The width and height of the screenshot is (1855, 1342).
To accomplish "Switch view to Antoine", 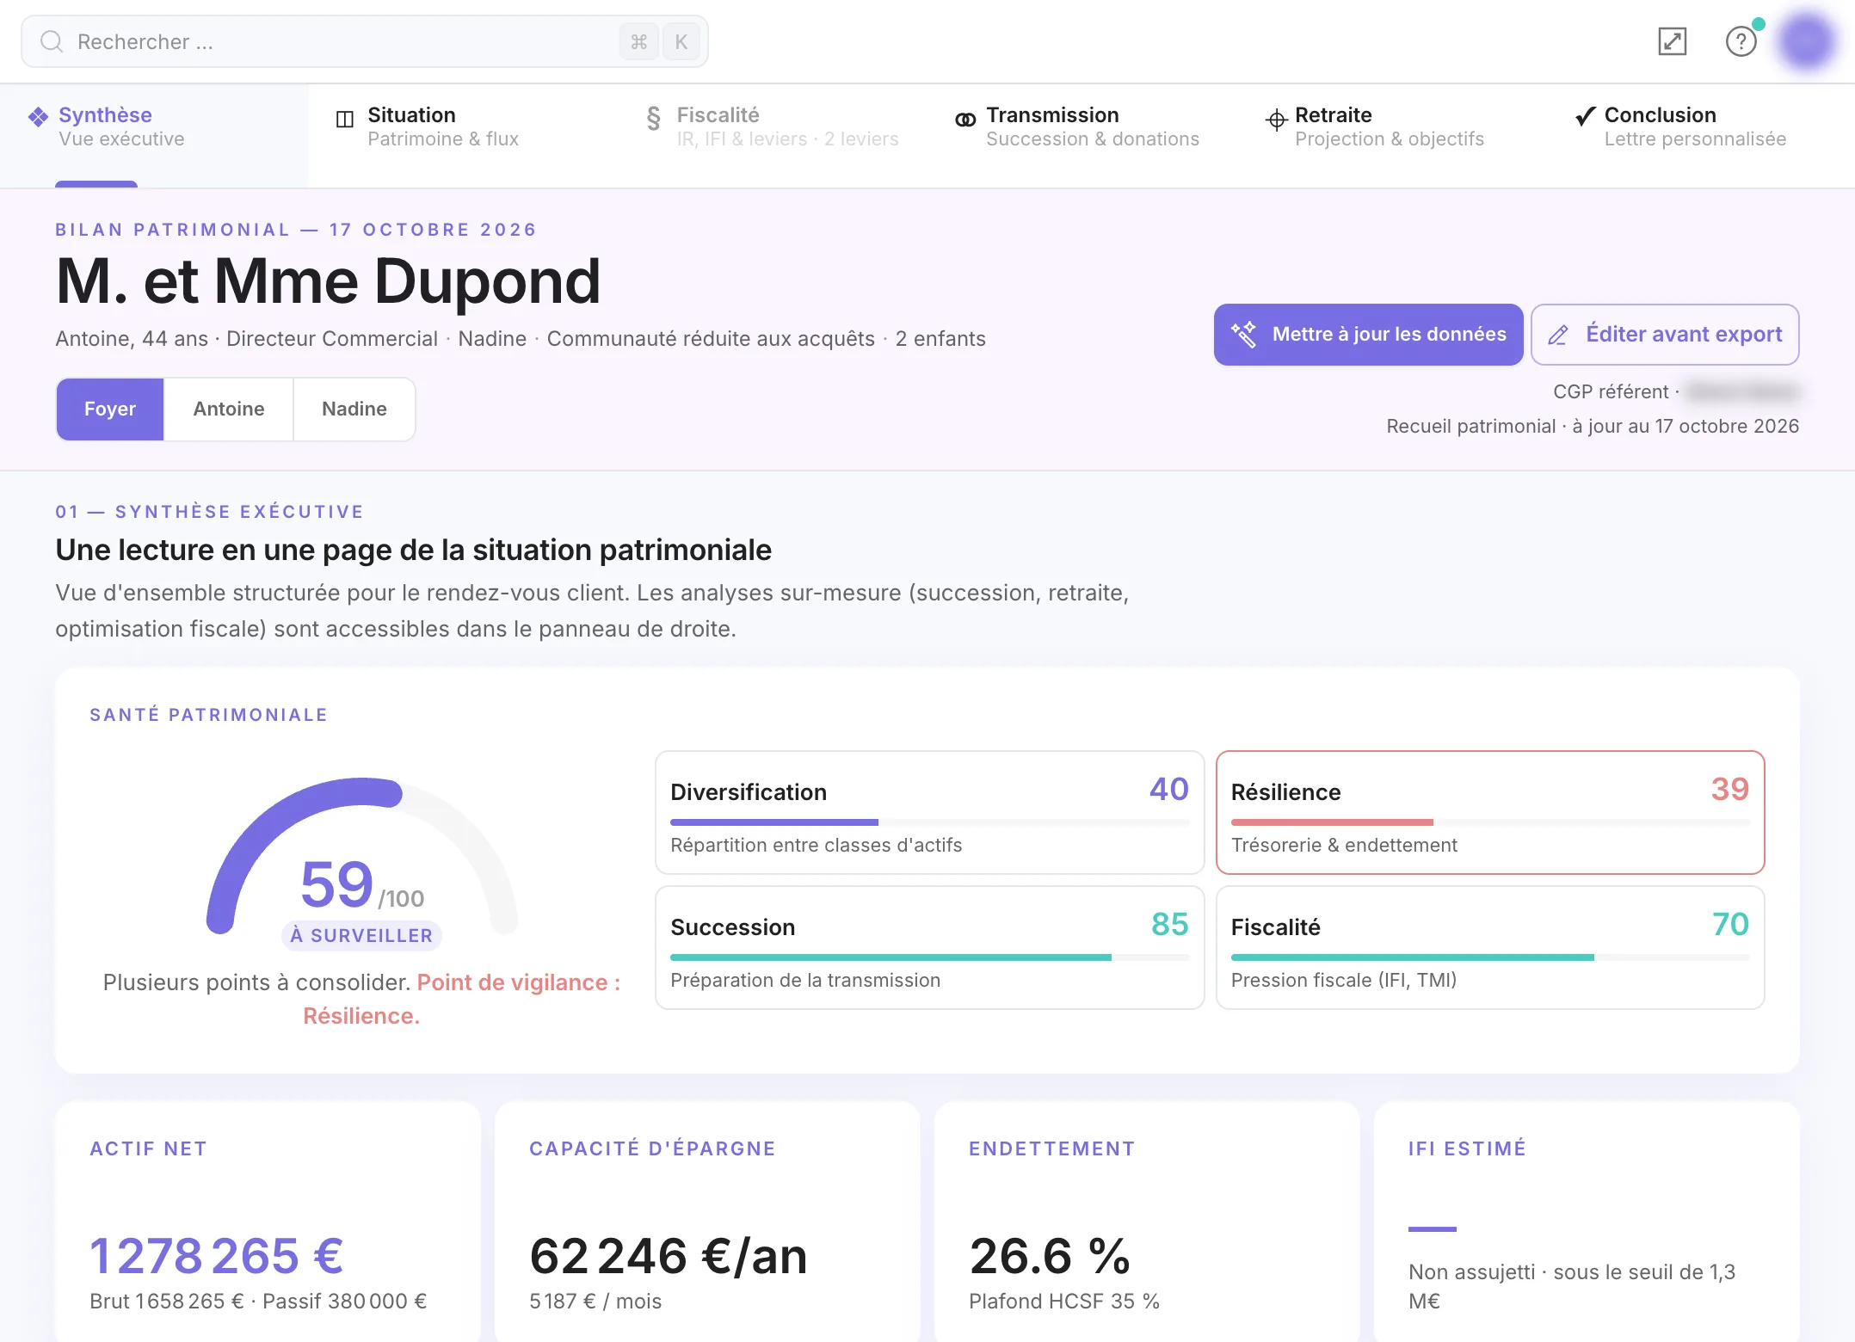I will 229,409.
